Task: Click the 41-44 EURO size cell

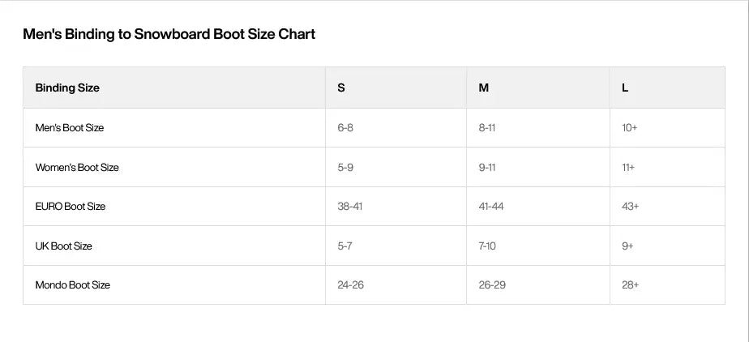Action: (538, 207)
